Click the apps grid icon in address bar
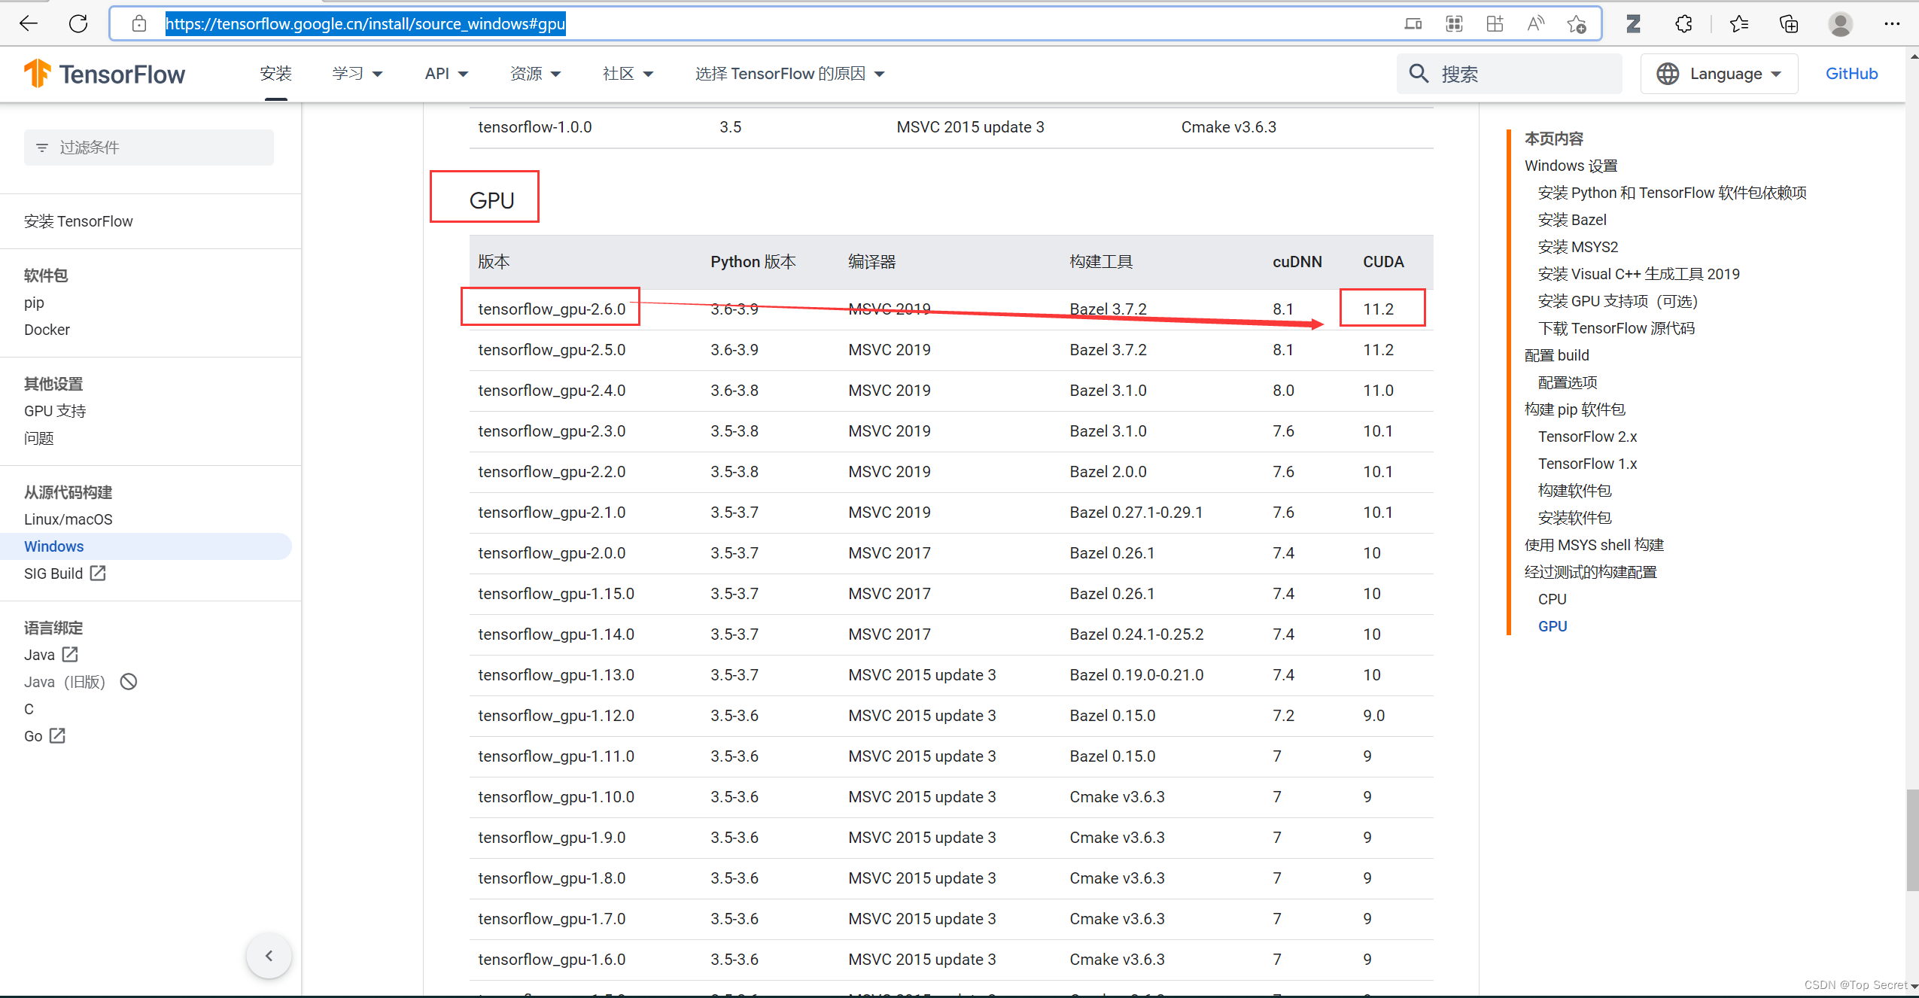1919x998 pixels. pyautogui.click(x=1454, y=24)
